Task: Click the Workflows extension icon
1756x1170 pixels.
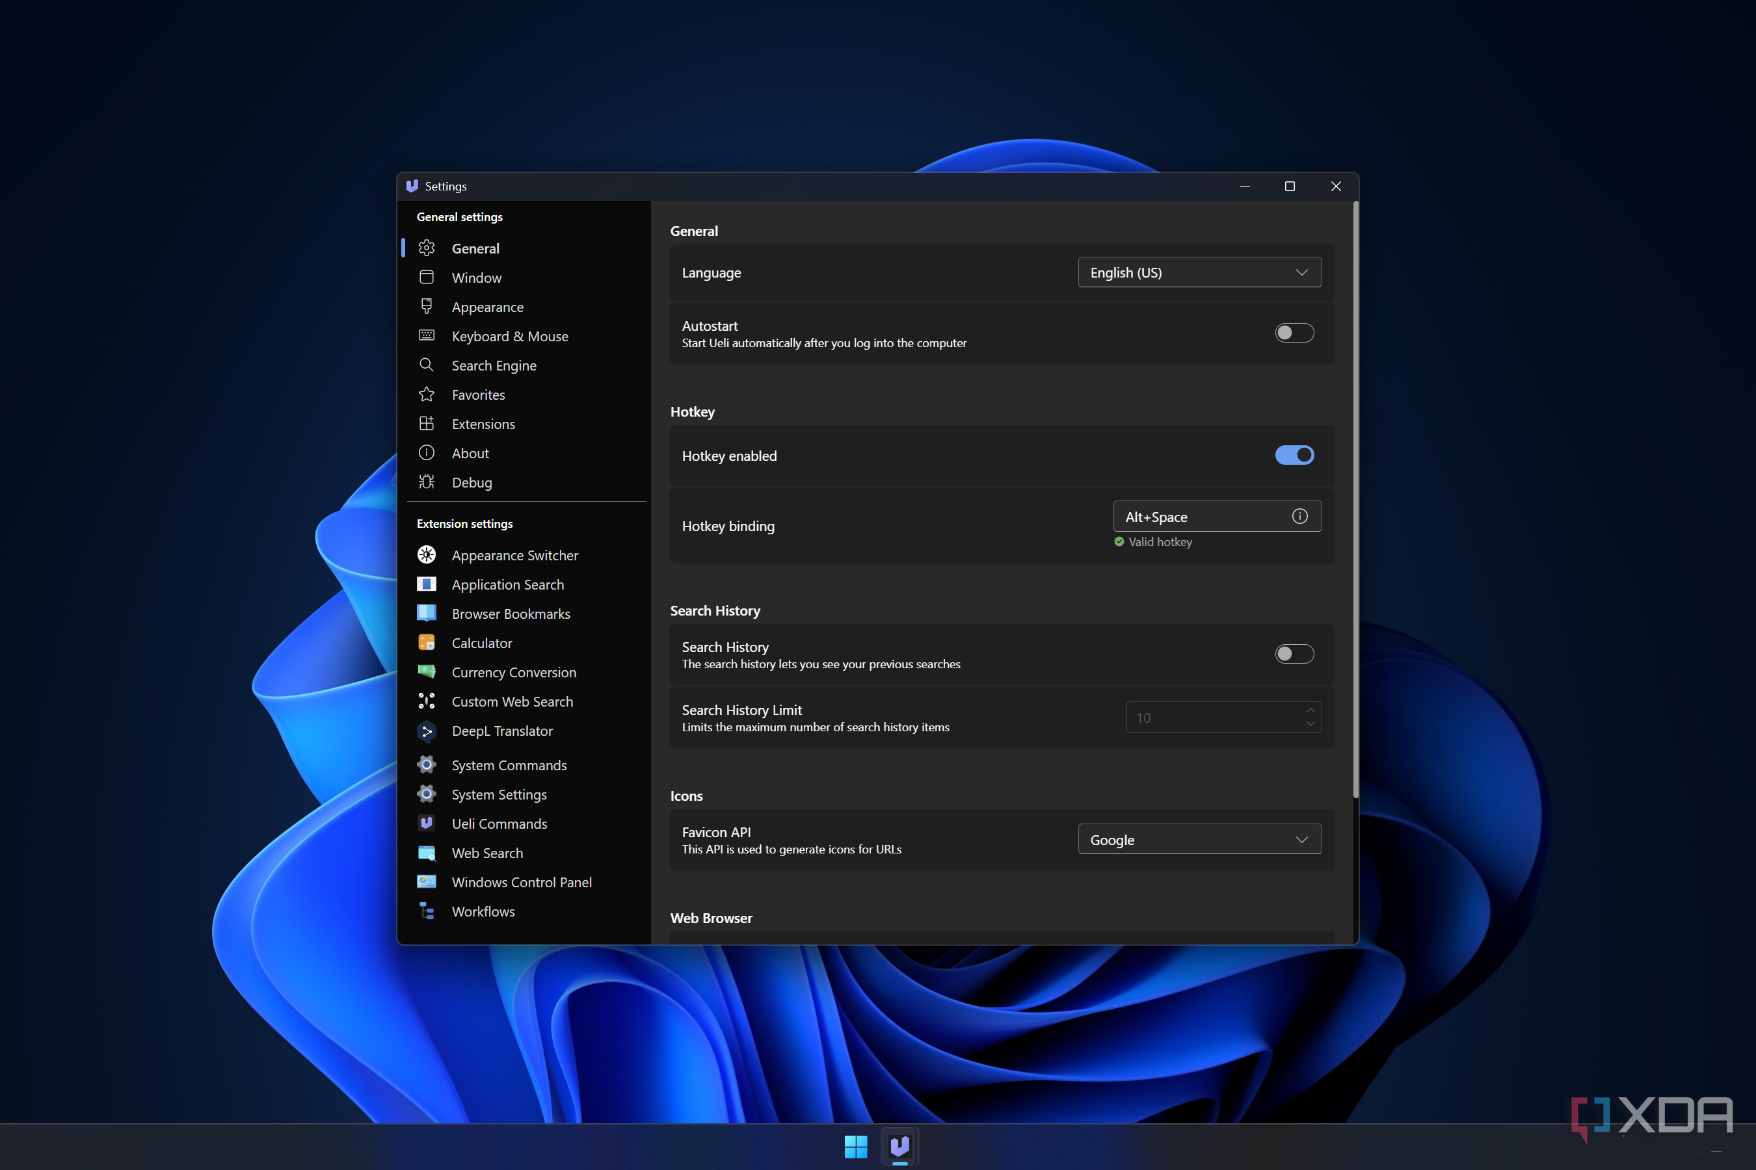Action: (426, 911)
